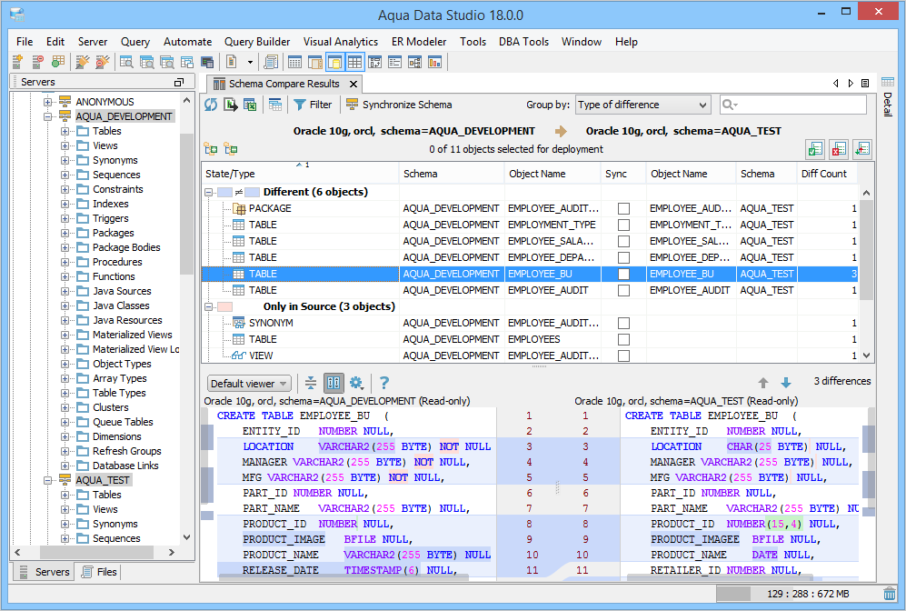Click the Synchronize Schema button
Image resolution: width=906 pixels, height=611 pixels.
point(399,105)
